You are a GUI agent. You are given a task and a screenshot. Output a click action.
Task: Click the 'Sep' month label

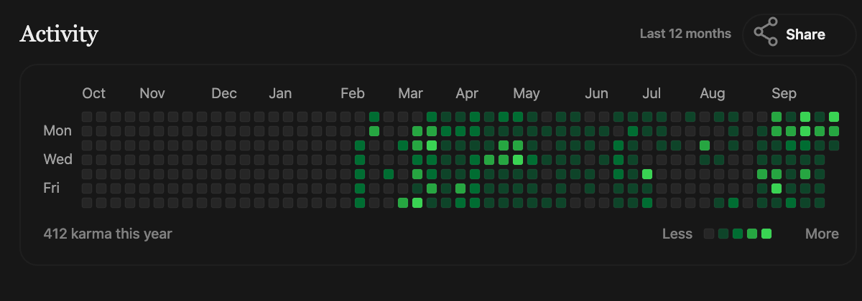784,93
